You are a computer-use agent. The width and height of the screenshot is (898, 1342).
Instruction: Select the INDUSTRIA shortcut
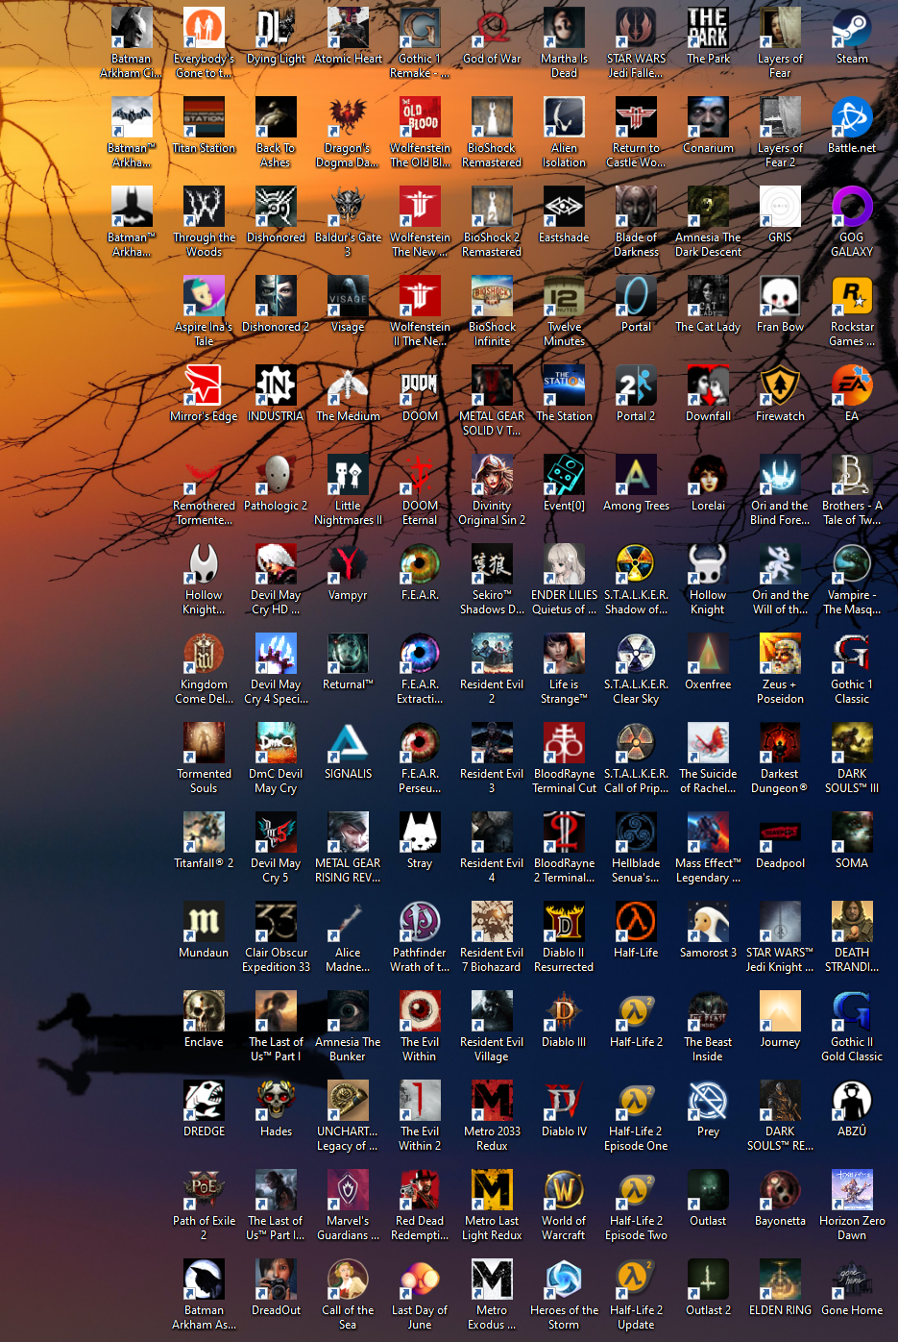pos(276,385)
